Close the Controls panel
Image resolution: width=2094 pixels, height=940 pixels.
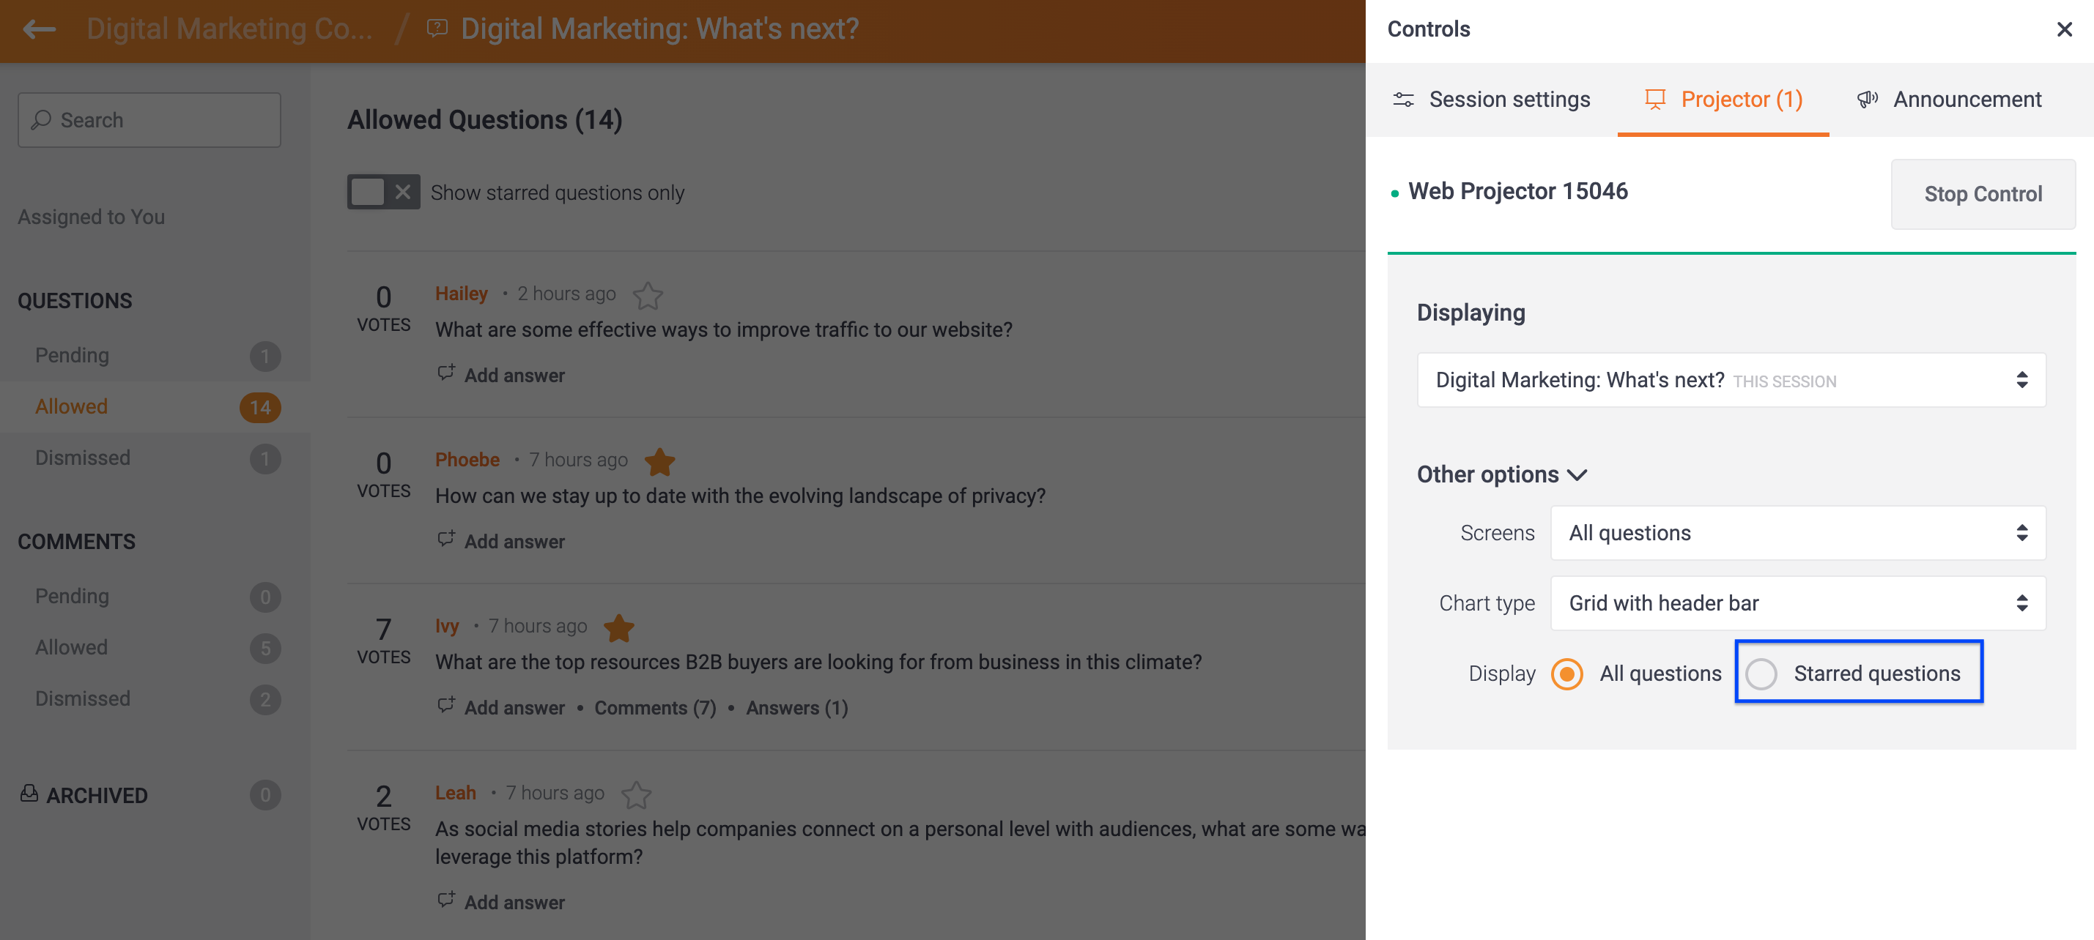tap(2064, 30)
